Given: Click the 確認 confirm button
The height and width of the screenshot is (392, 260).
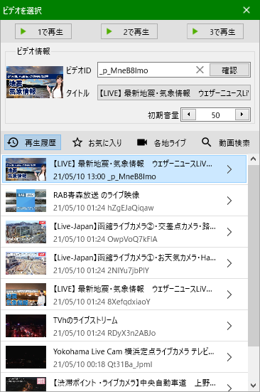Looking at the screenshot, I should (229, 70).
